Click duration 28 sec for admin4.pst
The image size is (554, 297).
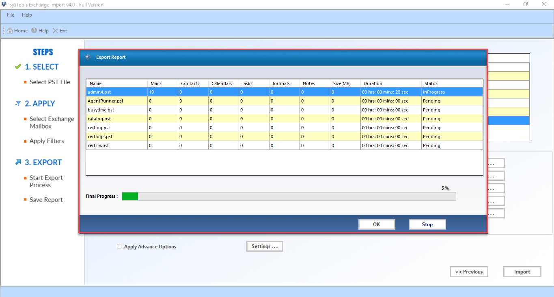point(391,92)
